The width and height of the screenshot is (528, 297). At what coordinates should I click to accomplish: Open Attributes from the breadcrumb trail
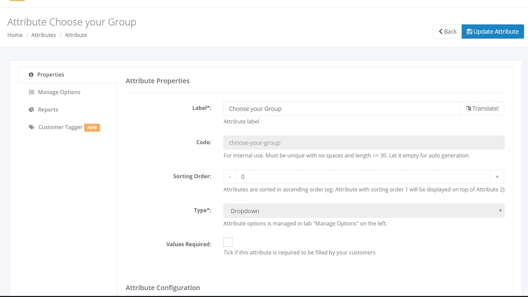click(43, 35)
